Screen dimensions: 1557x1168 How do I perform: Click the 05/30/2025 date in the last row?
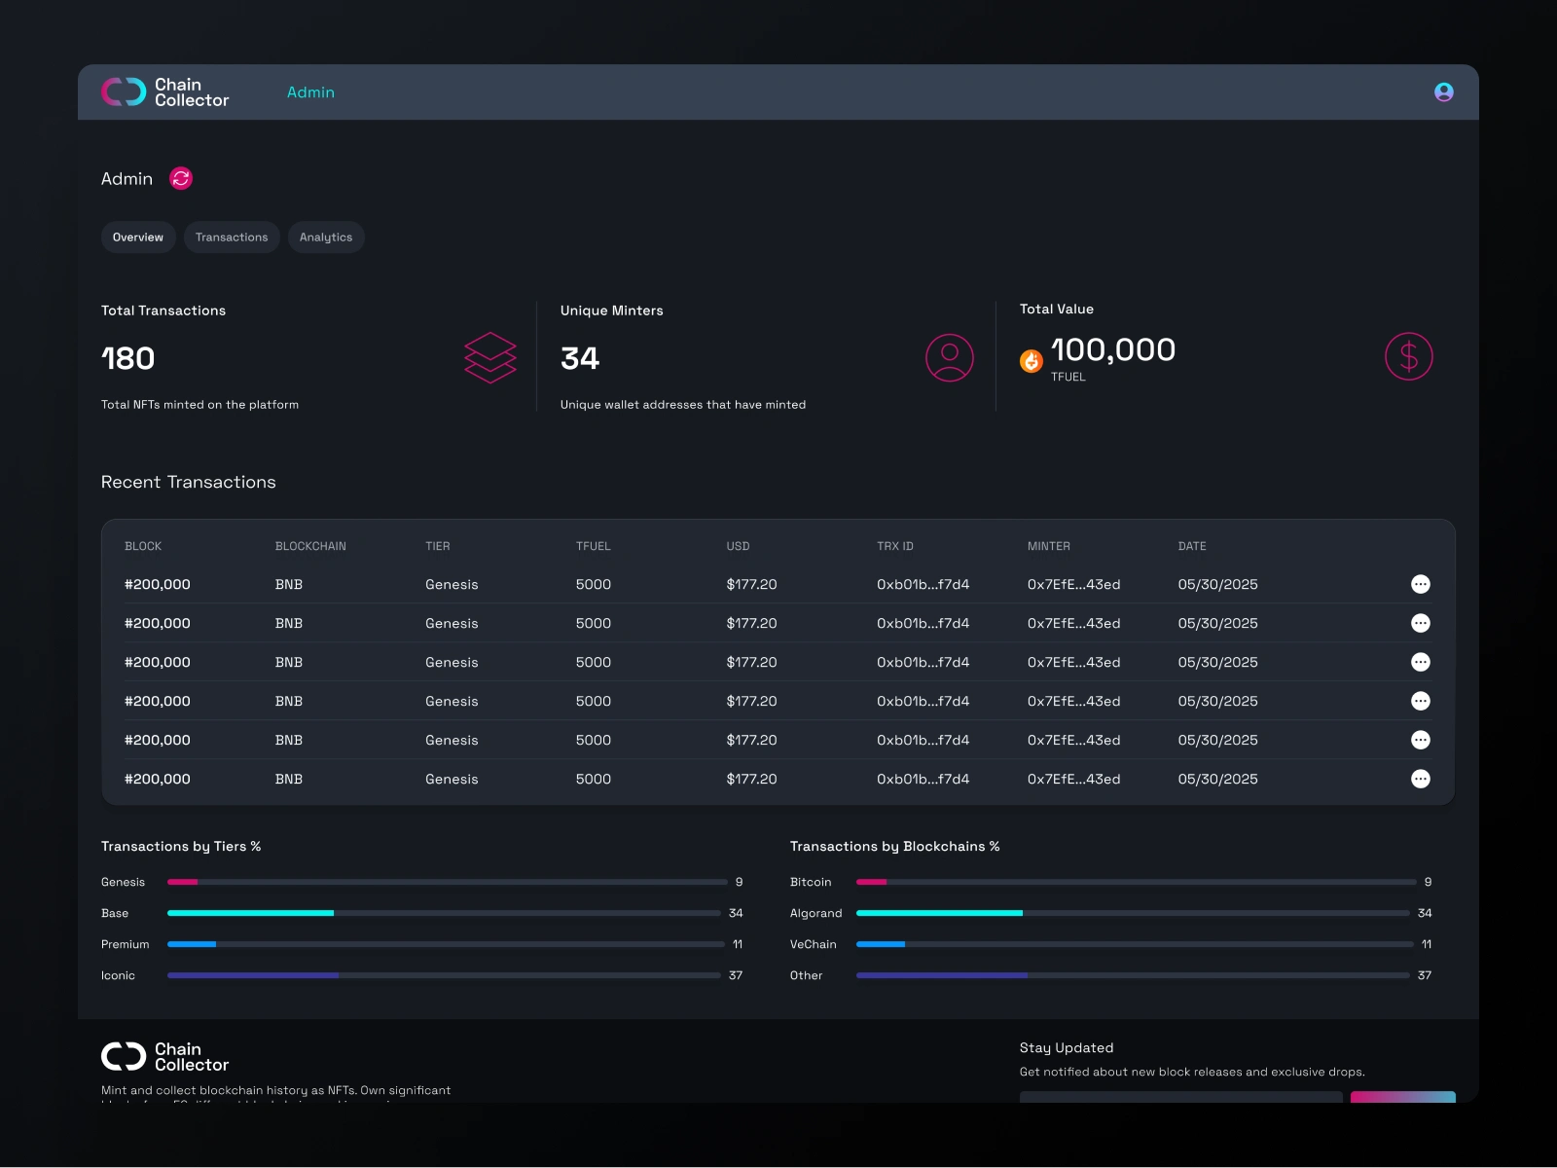pyautogui.click(x=1218, y=779)
